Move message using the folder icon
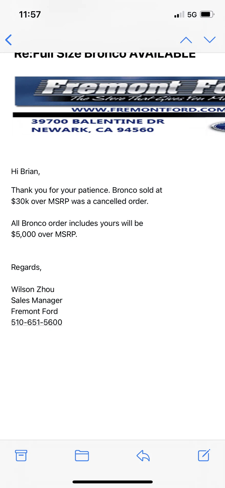Screen dimensions: 225x488 pyautogui.click(x=82, y=455)
